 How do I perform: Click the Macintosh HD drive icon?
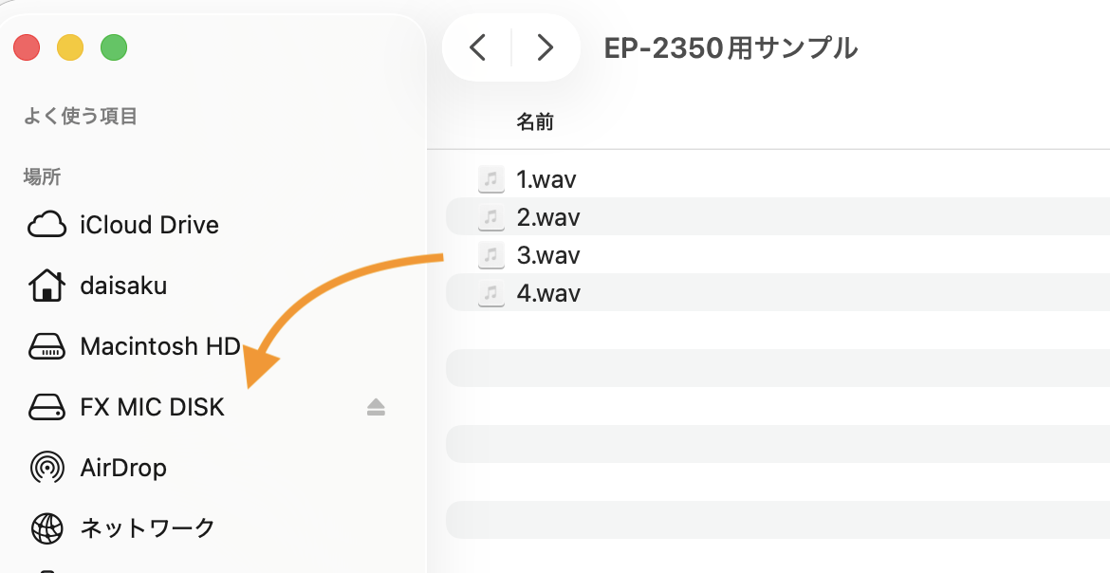click(x=46, y=346)
